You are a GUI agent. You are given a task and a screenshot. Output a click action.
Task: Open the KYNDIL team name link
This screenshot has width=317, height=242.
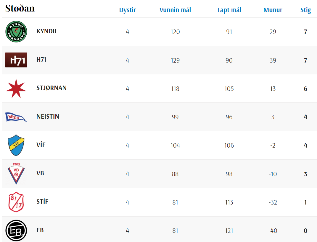47,31
